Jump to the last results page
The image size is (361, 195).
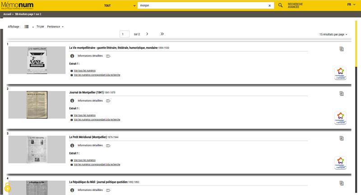[x=162, y=34]
